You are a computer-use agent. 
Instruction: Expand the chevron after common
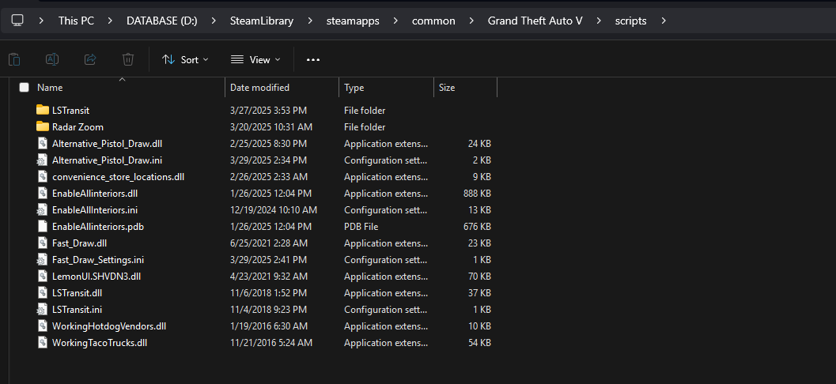click(x=471, y=21)
